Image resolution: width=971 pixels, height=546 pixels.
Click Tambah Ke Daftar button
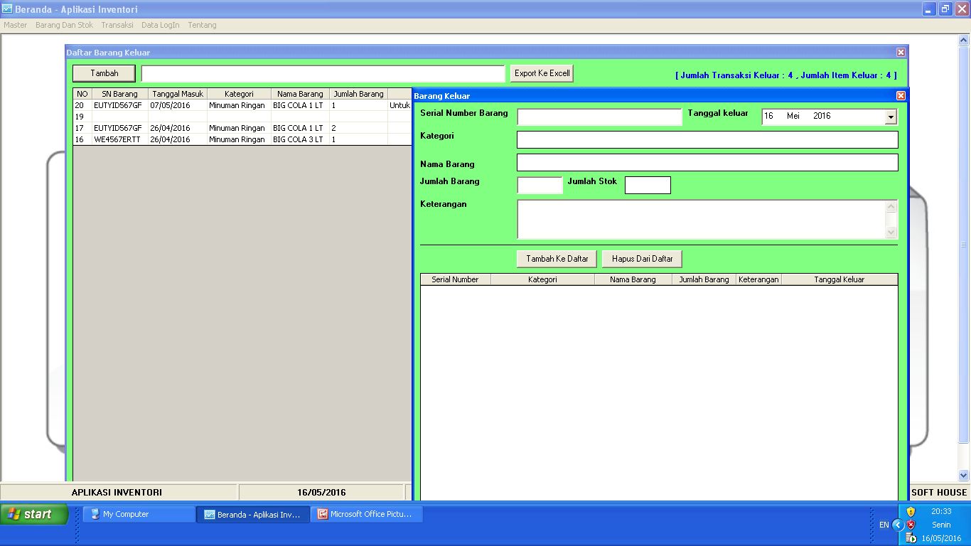pos(557,259)
